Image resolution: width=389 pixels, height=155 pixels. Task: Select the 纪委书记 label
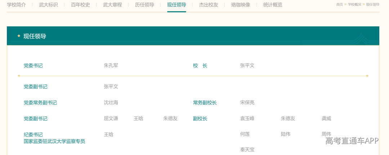(x=33, y=135)
